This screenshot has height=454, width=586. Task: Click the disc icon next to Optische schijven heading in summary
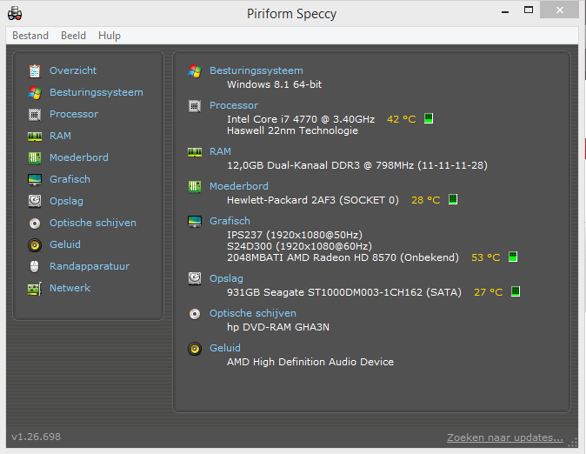click(195, 314)
